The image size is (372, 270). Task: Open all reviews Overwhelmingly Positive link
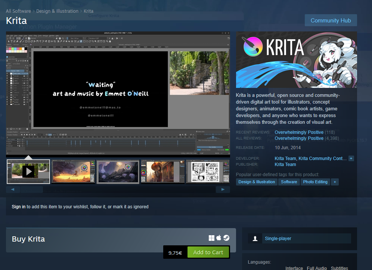(x=299, y=138)
